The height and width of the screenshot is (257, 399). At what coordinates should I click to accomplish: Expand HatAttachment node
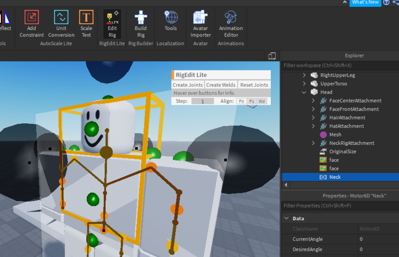click(x=313, y=126)
